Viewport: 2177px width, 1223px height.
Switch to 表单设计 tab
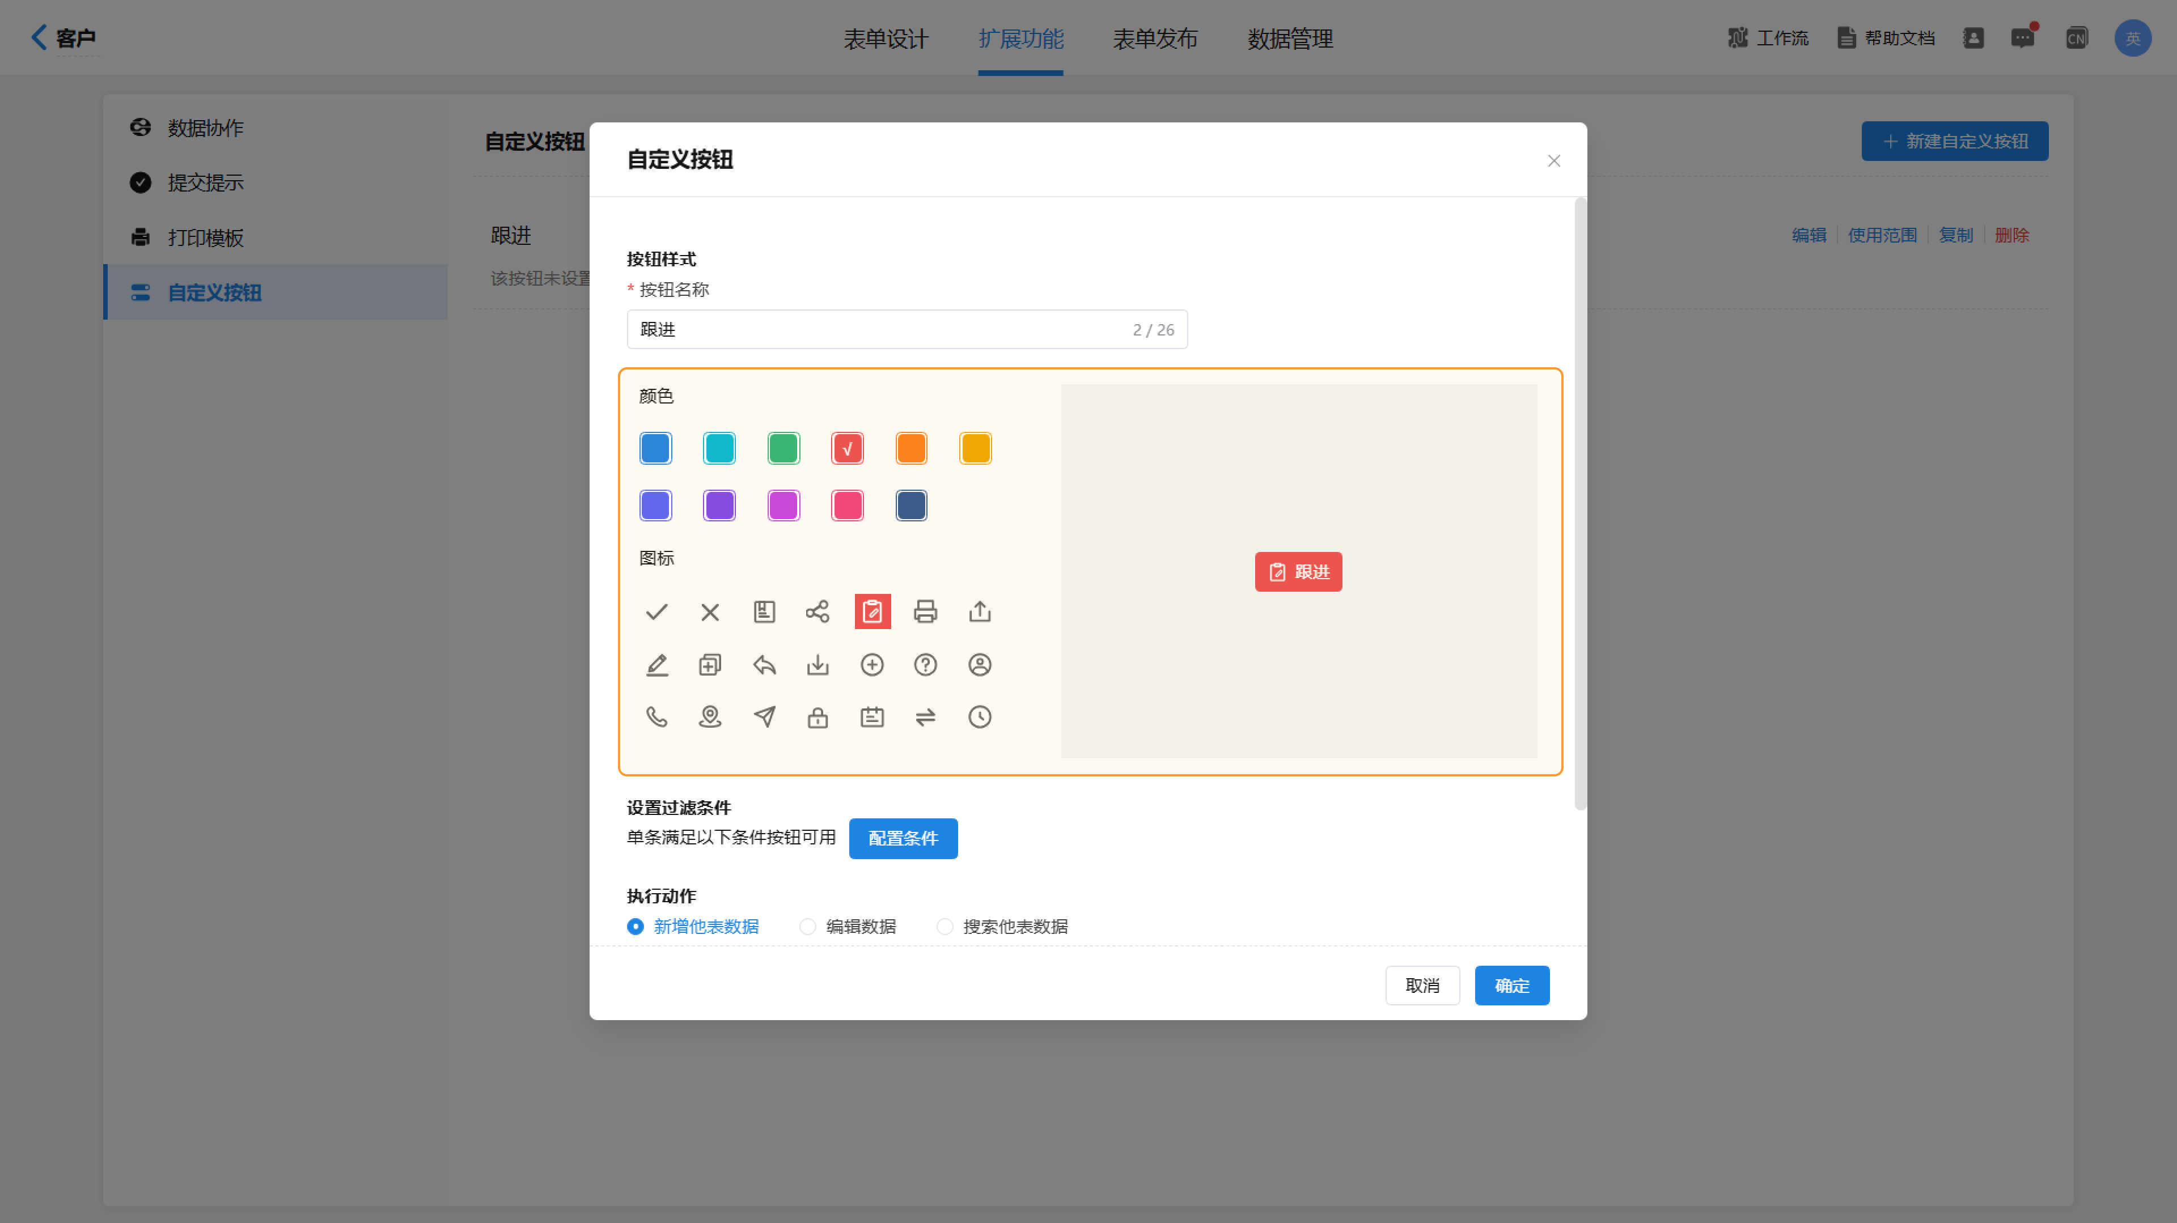coord(885,39)
